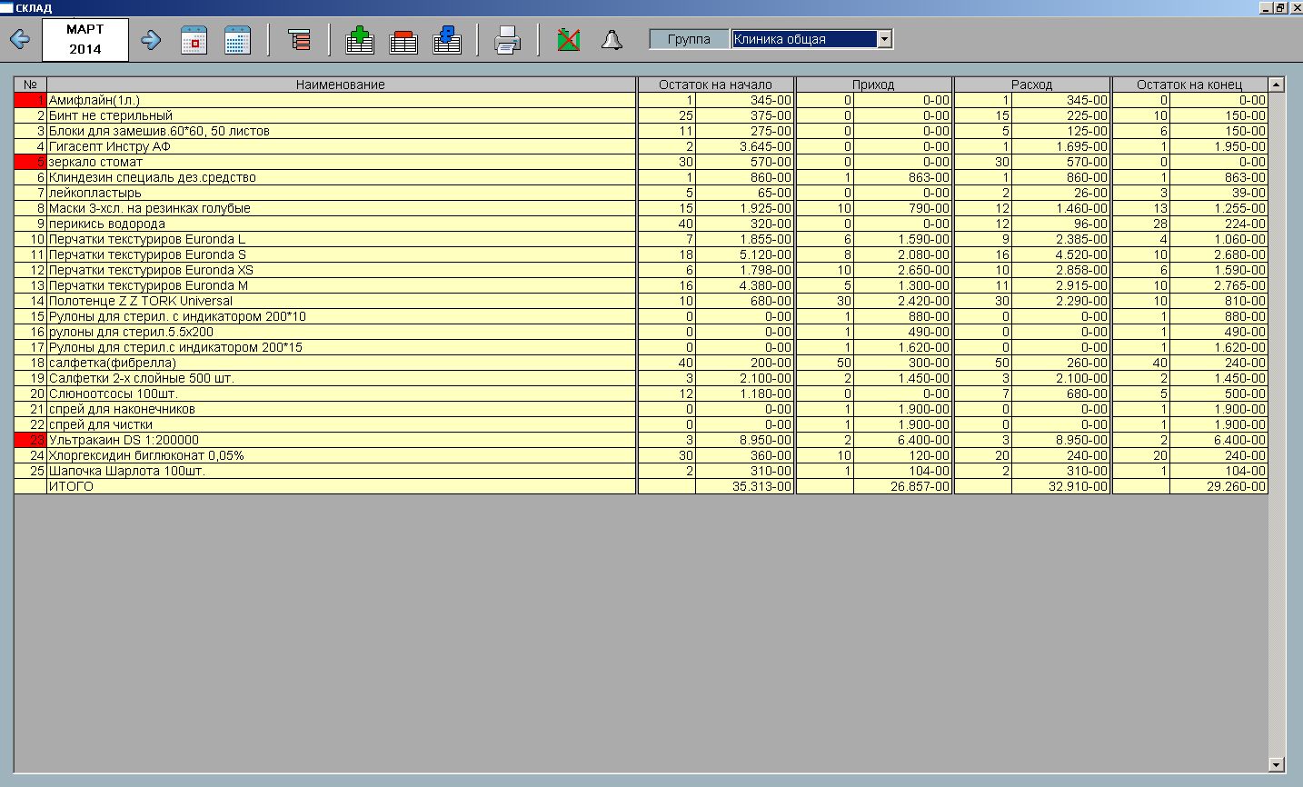Click the green plus table icon
Screen dimensions: 1303x787
[x=360, y=40]
